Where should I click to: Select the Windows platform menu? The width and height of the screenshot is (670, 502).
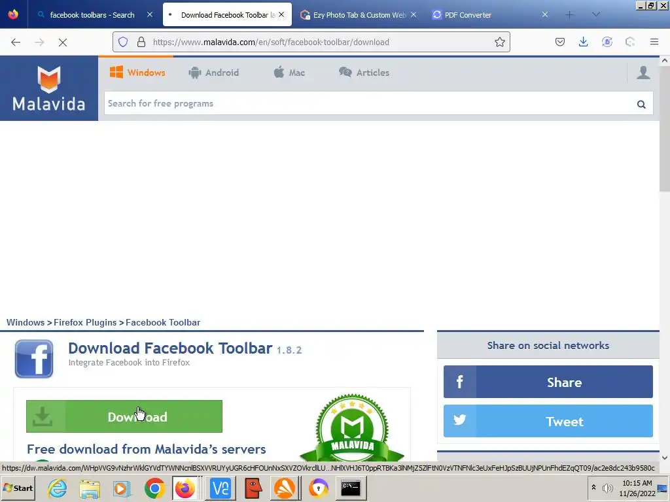point(137,73)
